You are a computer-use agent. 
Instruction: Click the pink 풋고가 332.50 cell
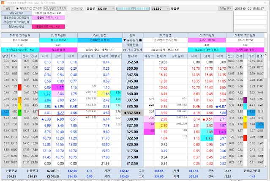click(207, 40)
